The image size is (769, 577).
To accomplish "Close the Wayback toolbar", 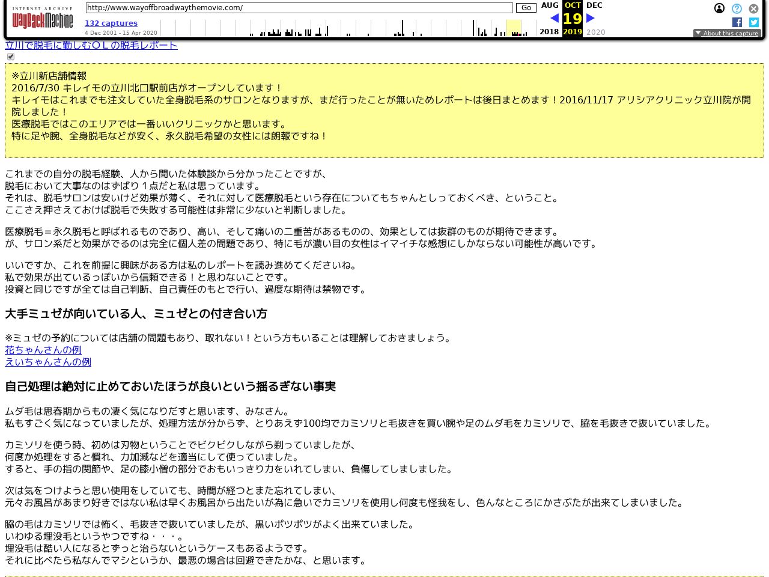I will (x=753, y=8).
